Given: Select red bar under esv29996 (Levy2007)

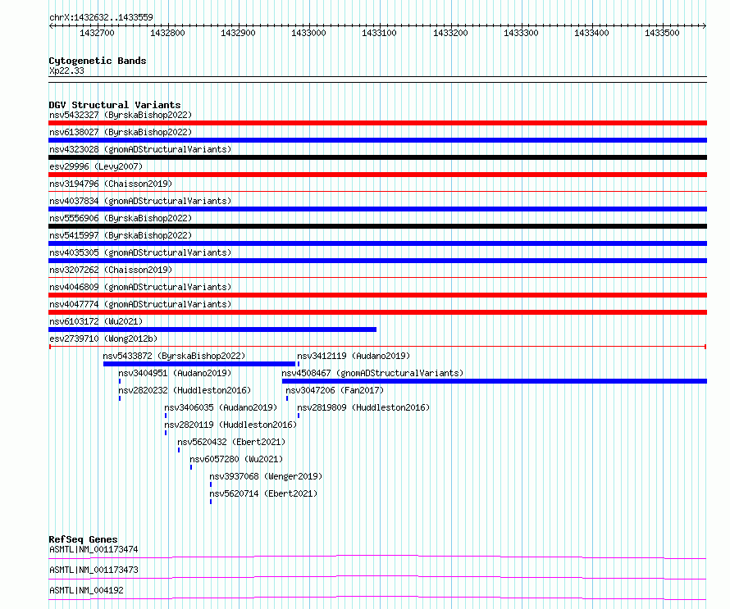Looking at the screenshot, I should 377,175.
